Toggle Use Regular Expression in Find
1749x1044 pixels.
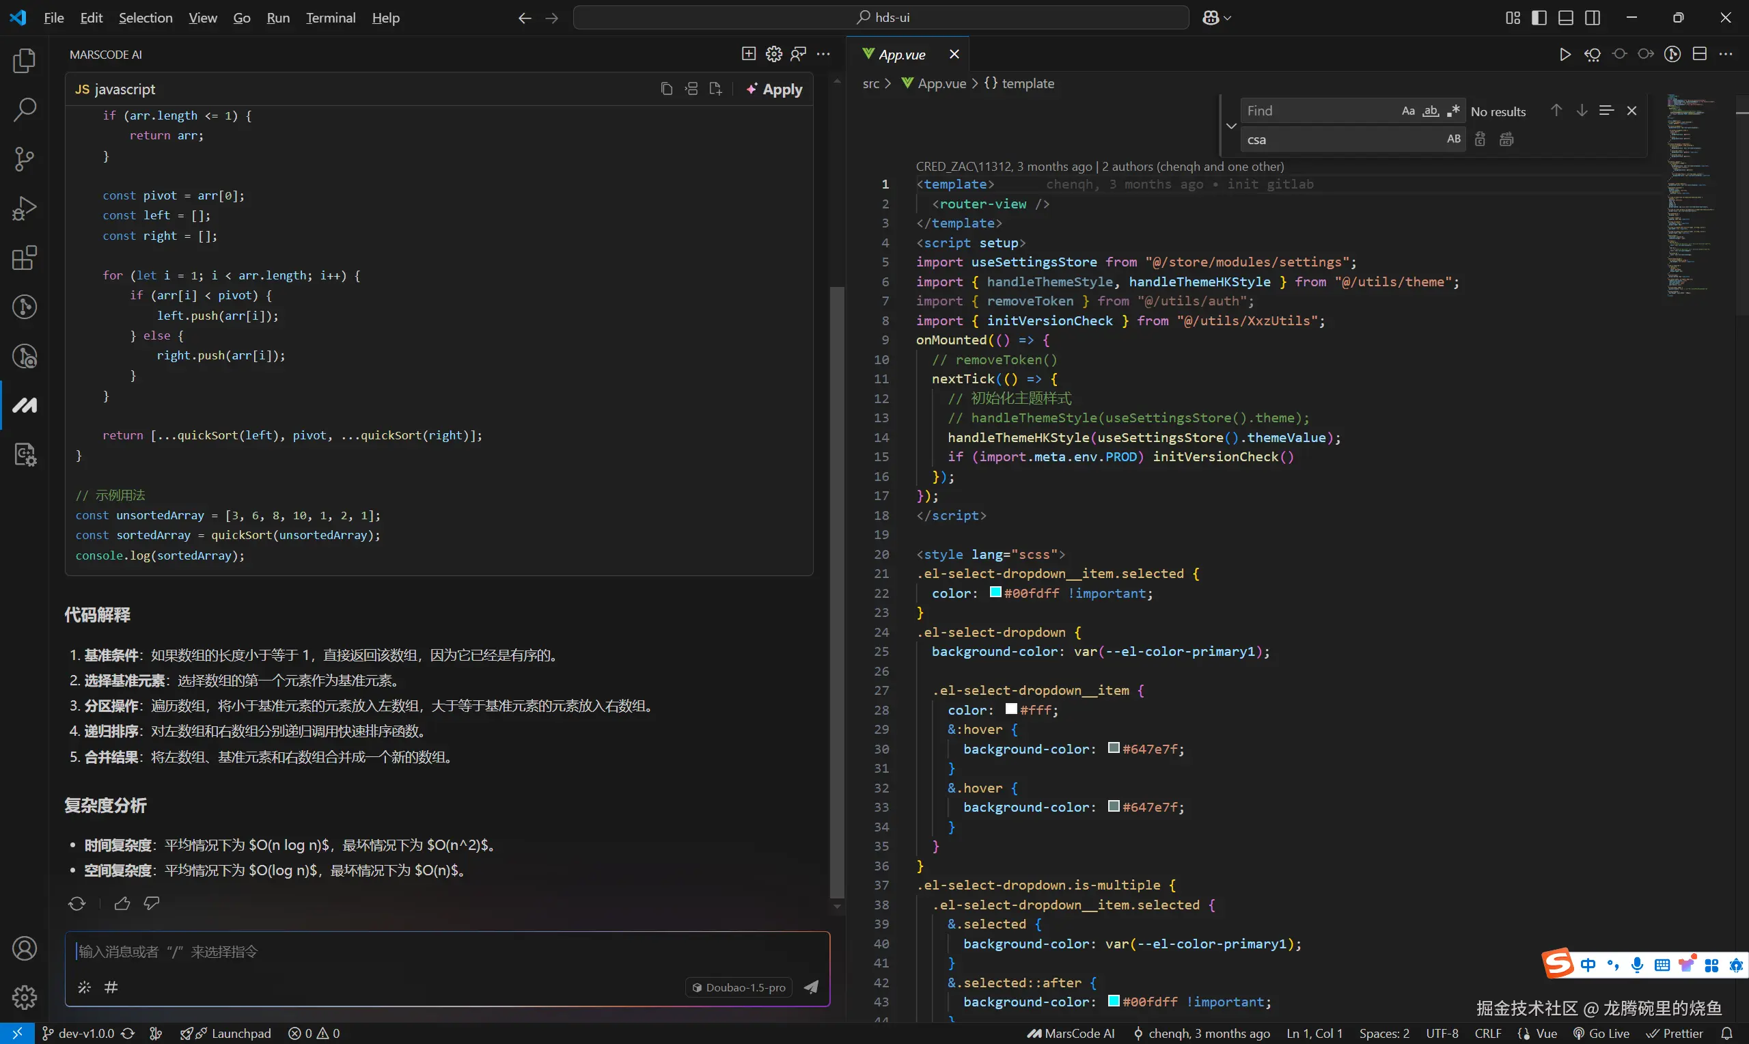pyautogui.click(x=1454, y=111)
